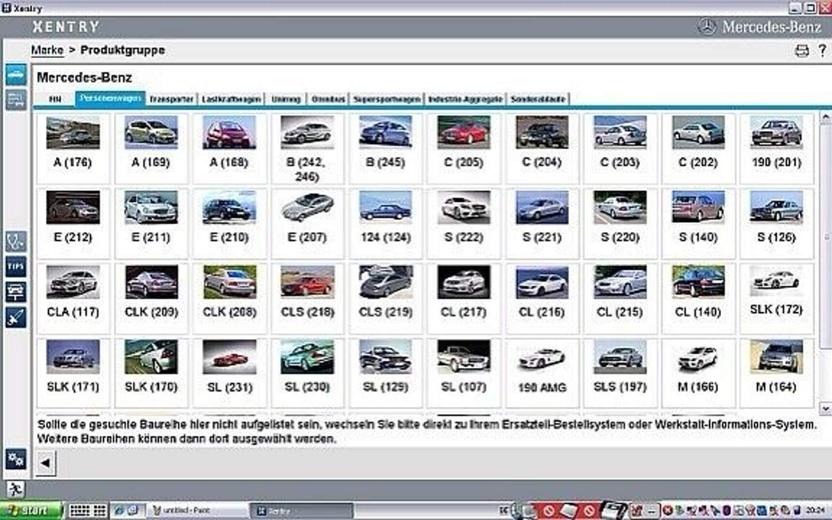Click the Marke breadcrumb link
The height and width of the screenshot is (520, 832).
(47, 50)
